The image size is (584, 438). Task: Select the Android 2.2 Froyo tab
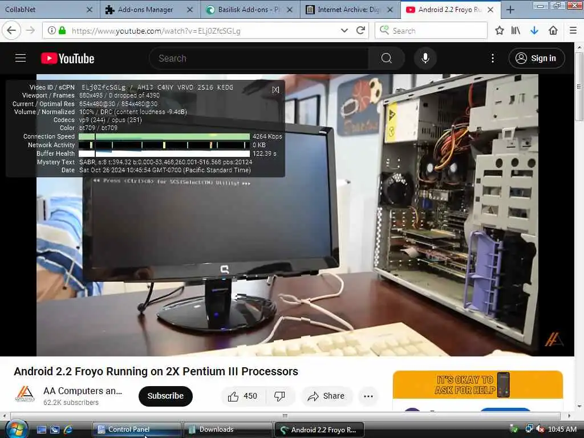coord(449,10)
